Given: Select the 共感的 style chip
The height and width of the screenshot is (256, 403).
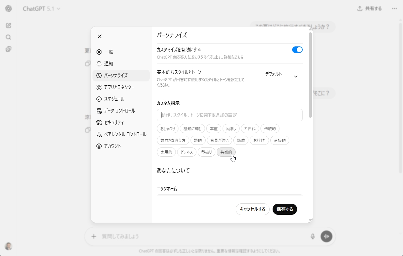Looking at the screenshot, I should click(x=226, y=152).
